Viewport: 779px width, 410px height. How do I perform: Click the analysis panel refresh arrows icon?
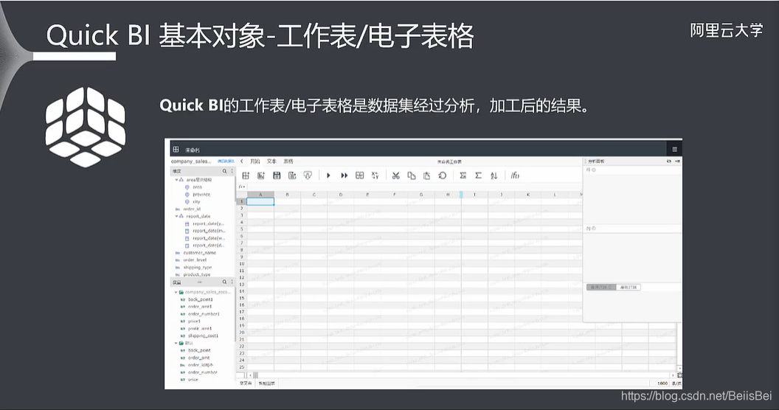coord(668,161)
